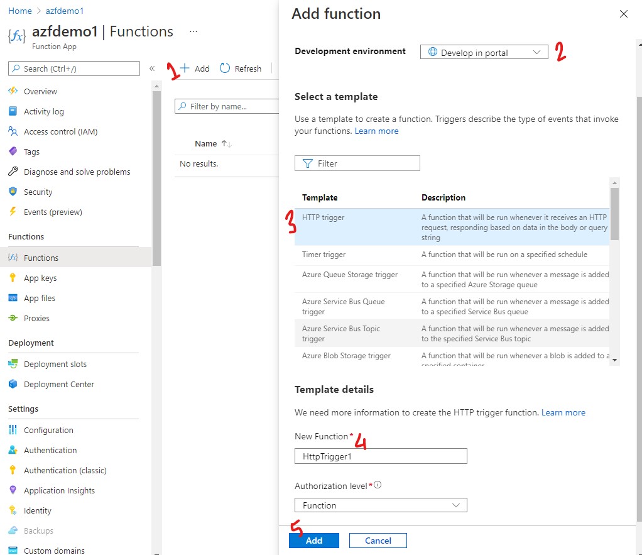642x555 pixels.
Task: Click the New Function name field
Action: [381, 456]
